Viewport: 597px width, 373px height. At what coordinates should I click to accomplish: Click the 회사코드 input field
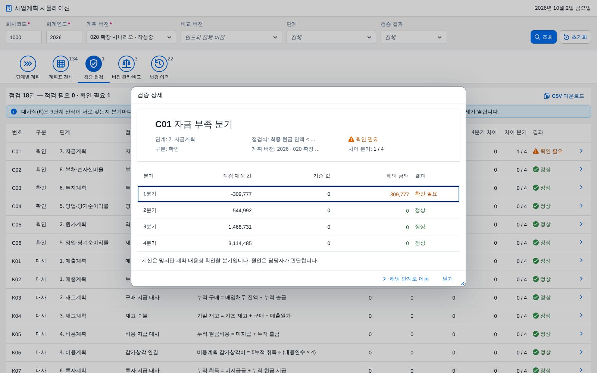(x=24, y=37)
